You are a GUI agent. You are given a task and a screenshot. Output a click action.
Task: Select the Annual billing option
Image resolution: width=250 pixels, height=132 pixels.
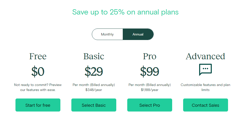point(138,34)
